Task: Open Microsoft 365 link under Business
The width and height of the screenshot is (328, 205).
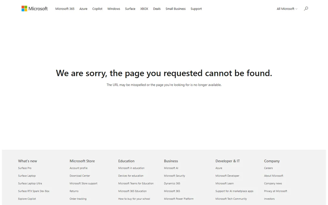Action: [x=172, y=191]
